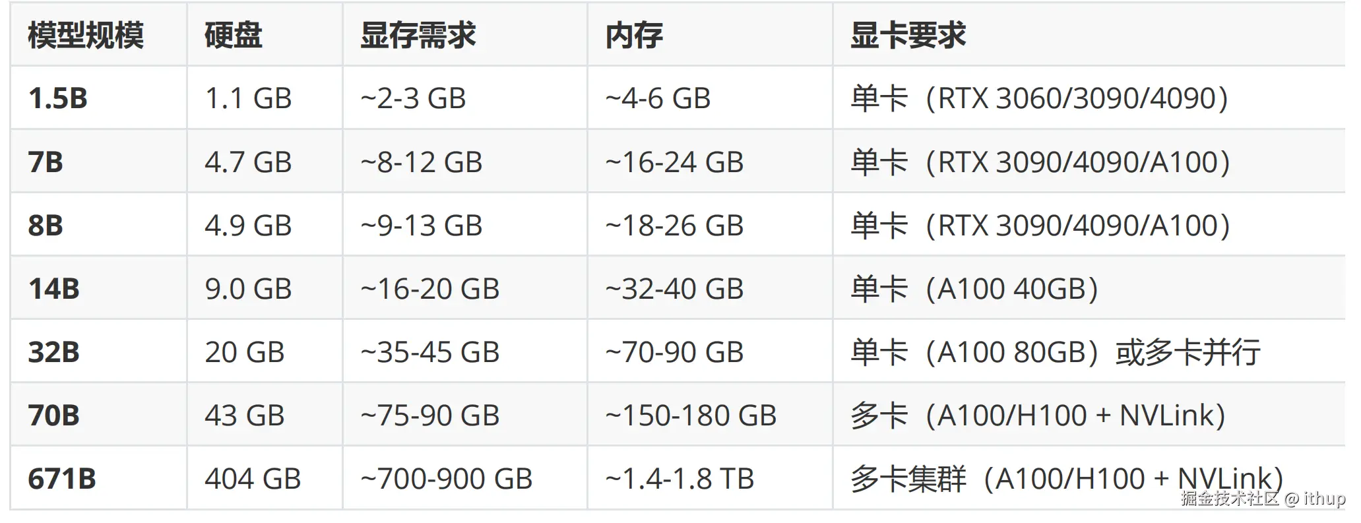Click the ~700-900 GB VRAM cell
Viewport: 1361px width, 523px height.
point(447,478)
